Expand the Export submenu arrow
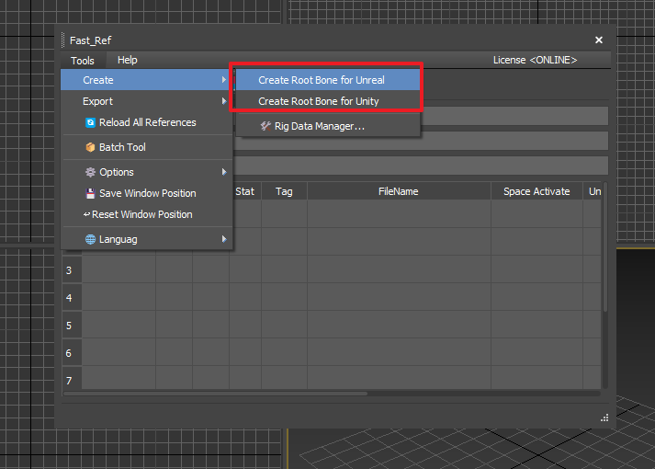This screenshot has width=655, height=469. tap(223, 101)
